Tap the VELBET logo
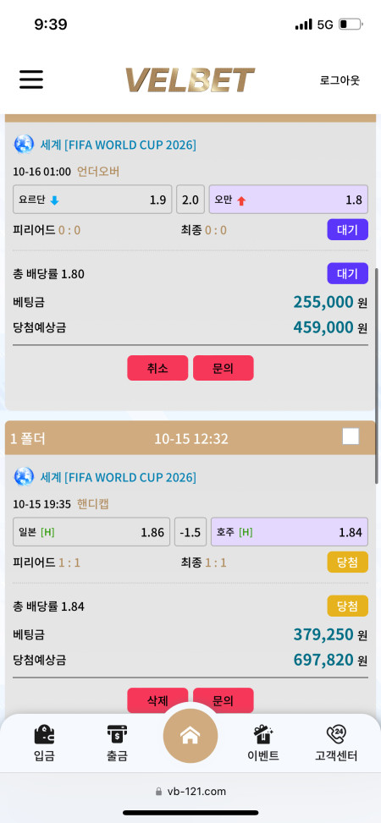The image size is (381, 823). (190, 80)
